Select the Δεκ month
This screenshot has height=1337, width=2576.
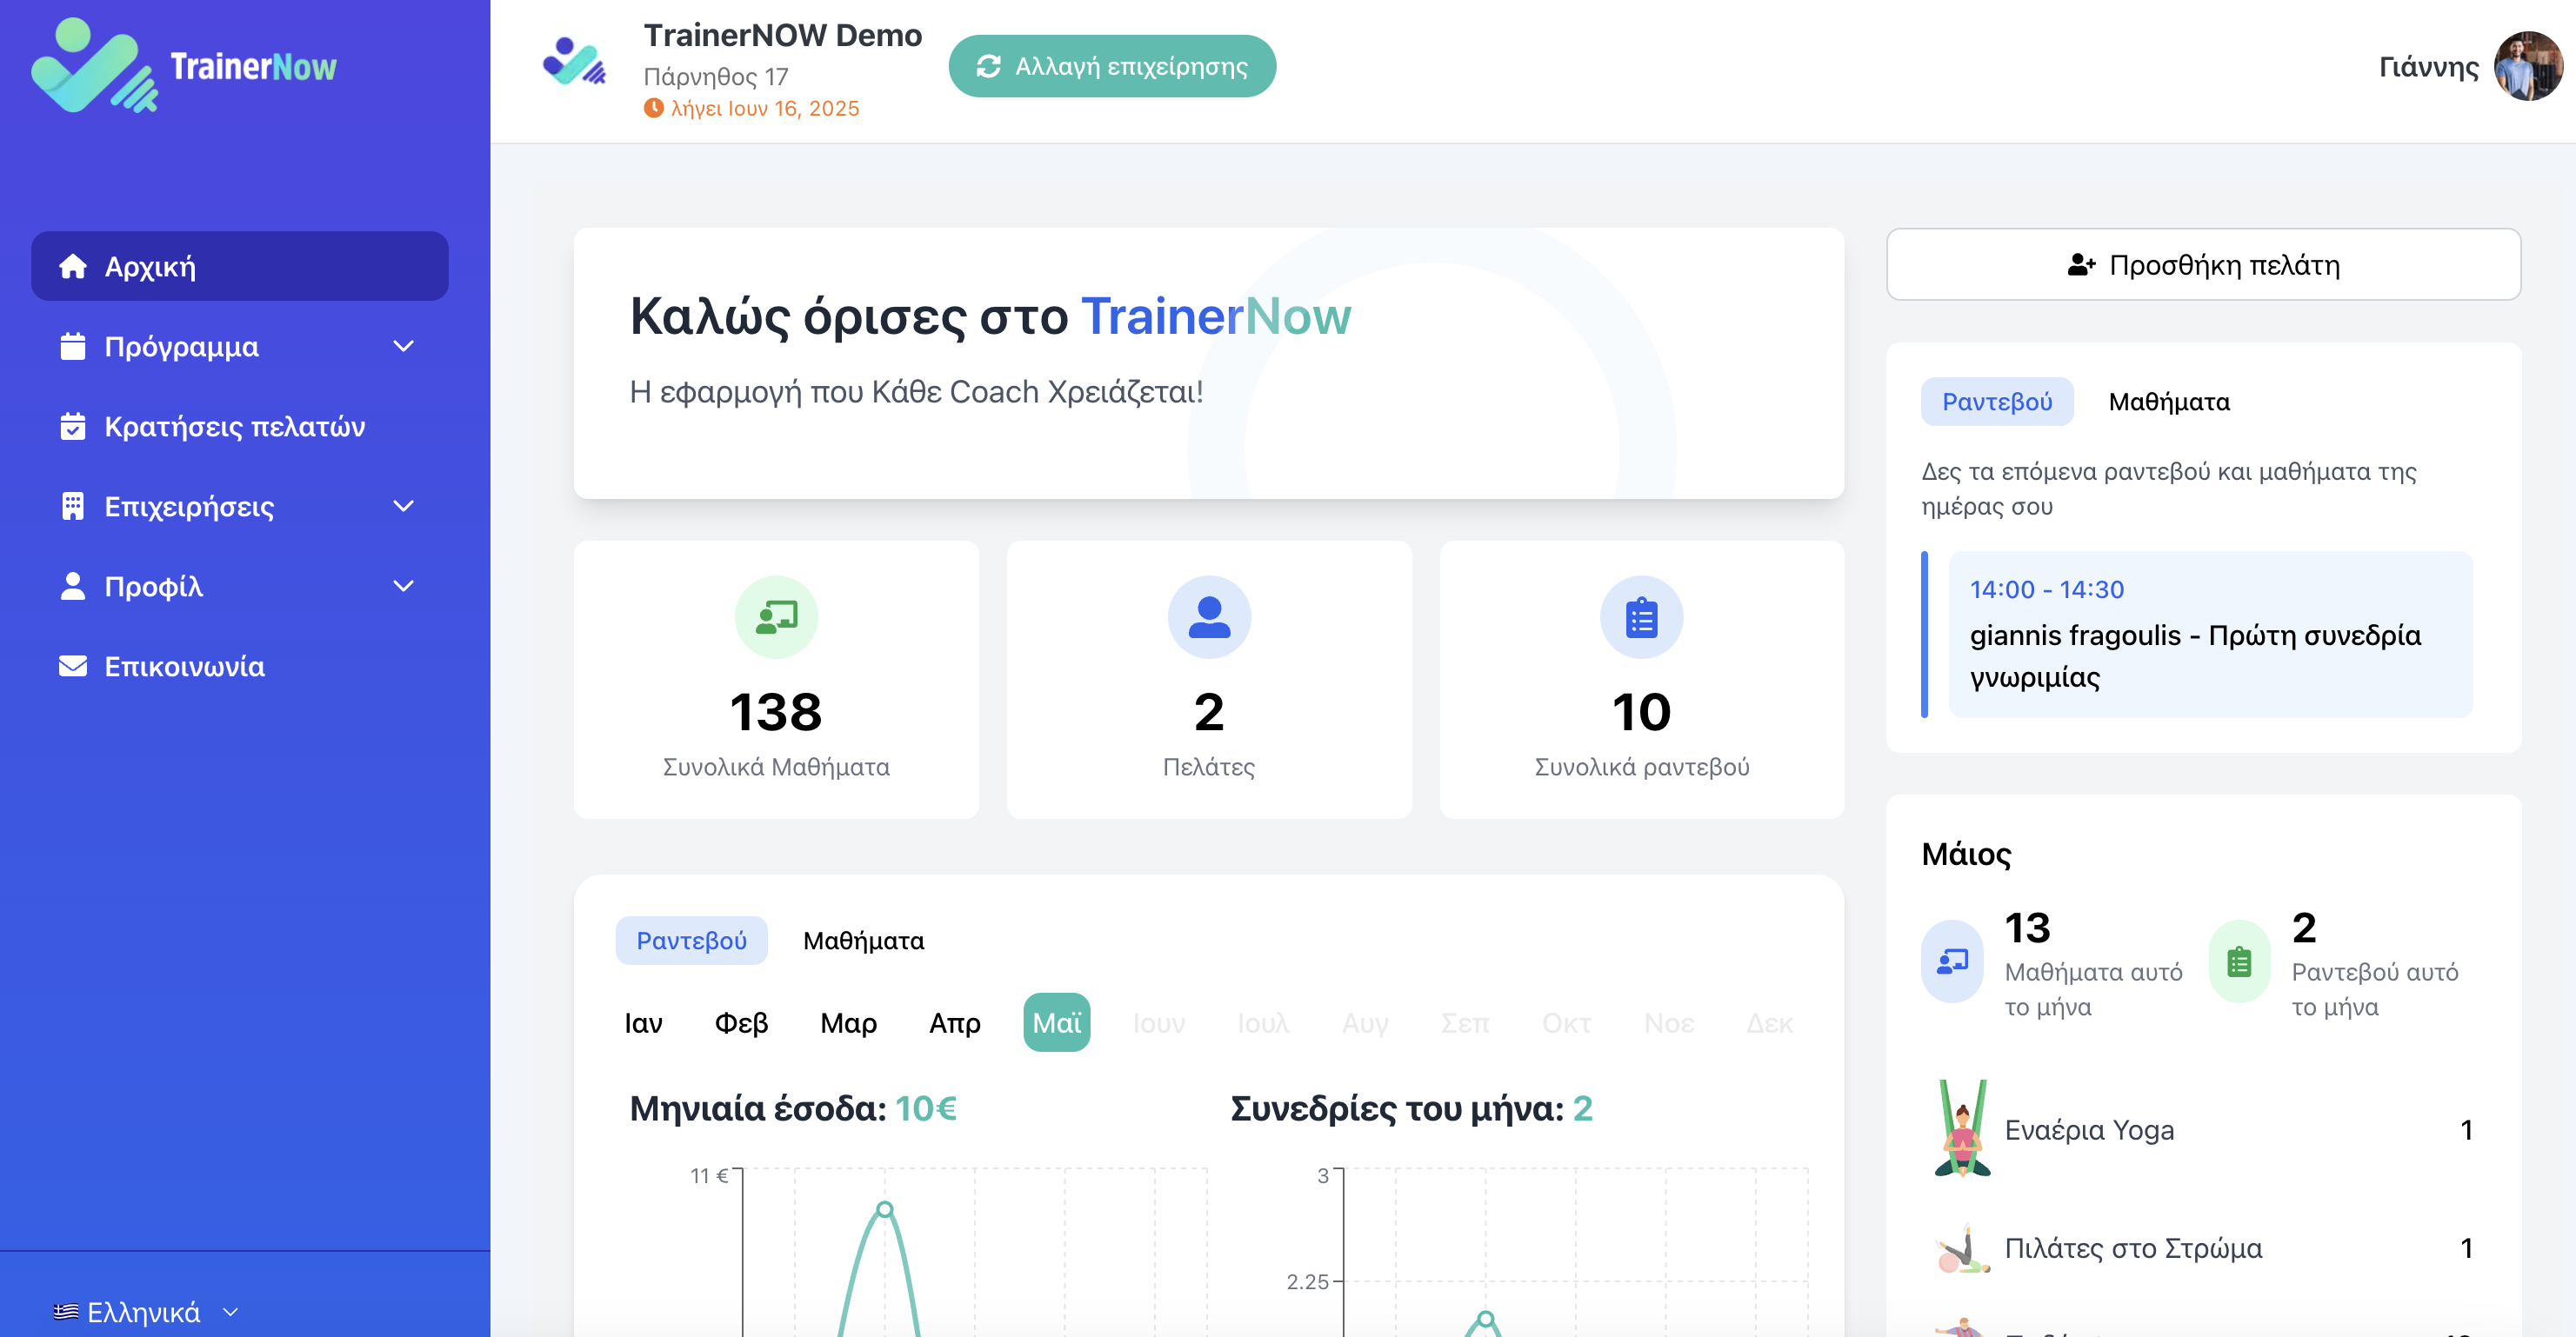coord(1770,1022)
